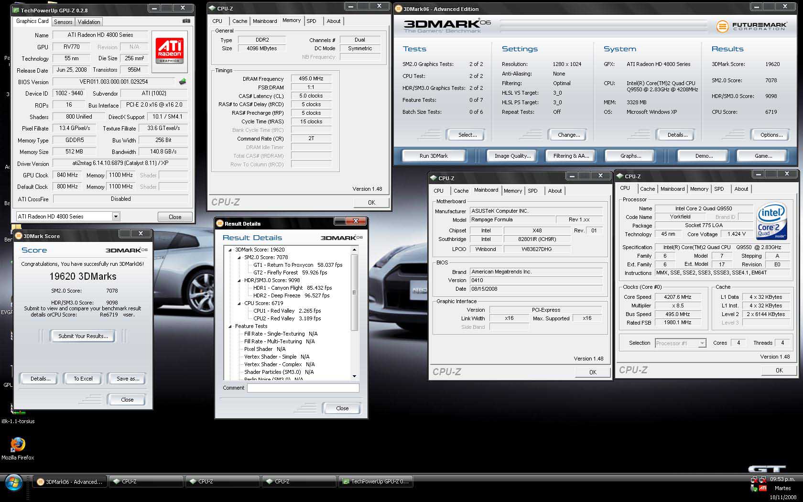The width and height of the screenshot is (803, 502).
Task: Open About tab in CPU-Z Processor window
Action: [741, 189]
